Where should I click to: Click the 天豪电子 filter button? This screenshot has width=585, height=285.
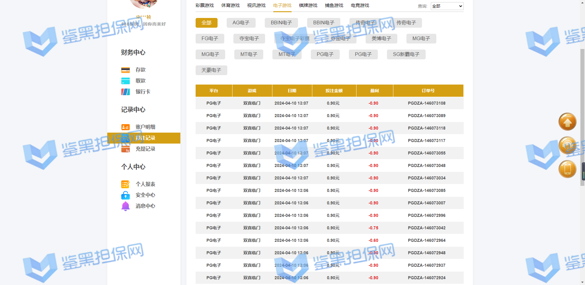click(211, 70)
